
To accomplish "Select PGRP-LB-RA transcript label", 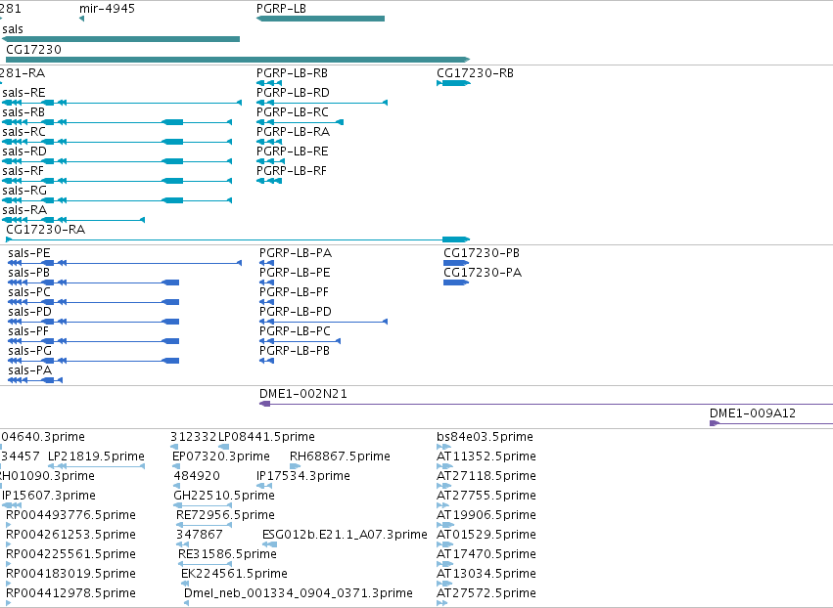I will click(x=293, y=132).
